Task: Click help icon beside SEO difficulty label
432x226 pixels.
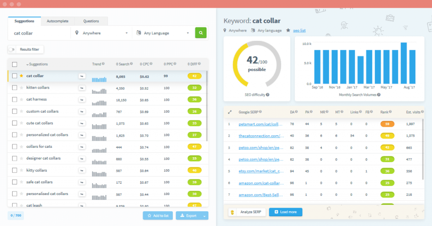Action: (x=268, y=95)
